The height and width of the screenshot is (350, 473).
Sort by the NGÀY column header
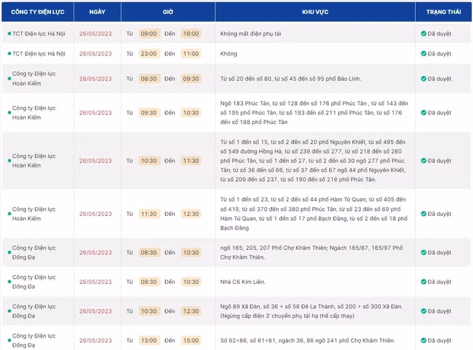point(97,12)
